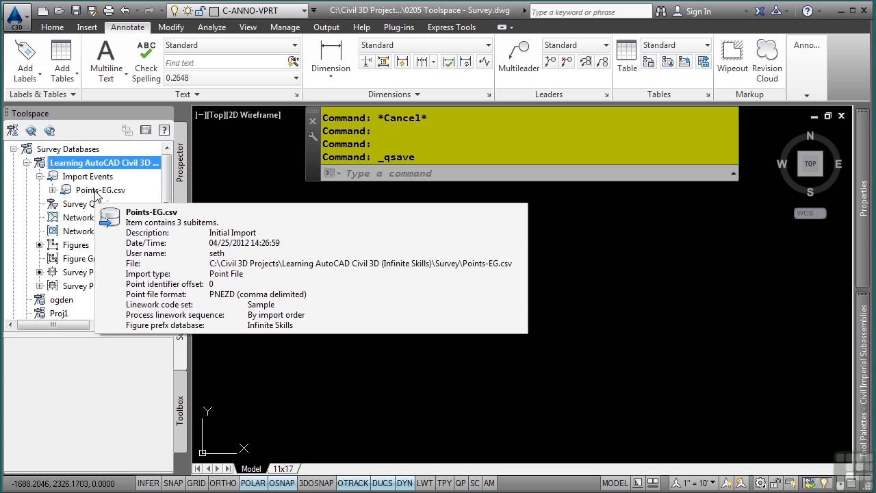Screen dimensions: 876x493
Task: Click the find text search icon
Action: (294, 62)
